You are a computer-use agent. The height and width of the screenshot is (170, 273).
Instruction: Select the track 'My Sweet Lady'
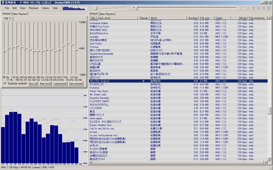pyautogui.click(x=178, y=95)
